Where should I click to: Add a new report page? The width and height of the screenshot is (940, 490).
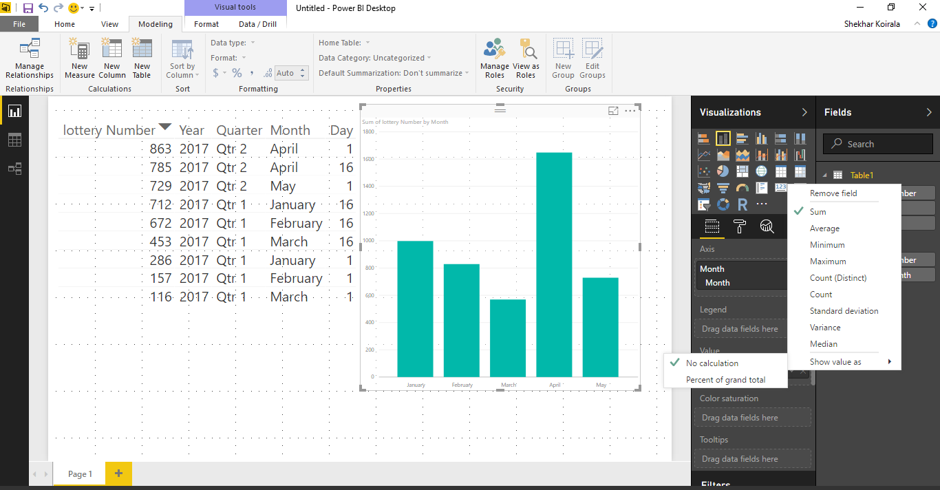coord(118,473)
